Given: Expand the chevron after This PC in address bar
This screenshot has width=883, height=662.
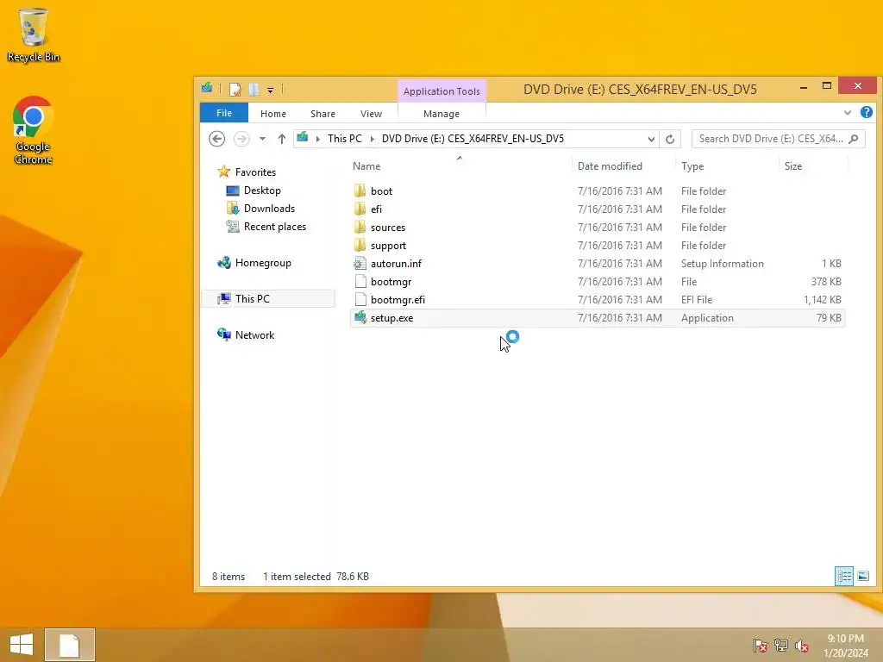Looking at the screenshot, I should click(373, 139).
